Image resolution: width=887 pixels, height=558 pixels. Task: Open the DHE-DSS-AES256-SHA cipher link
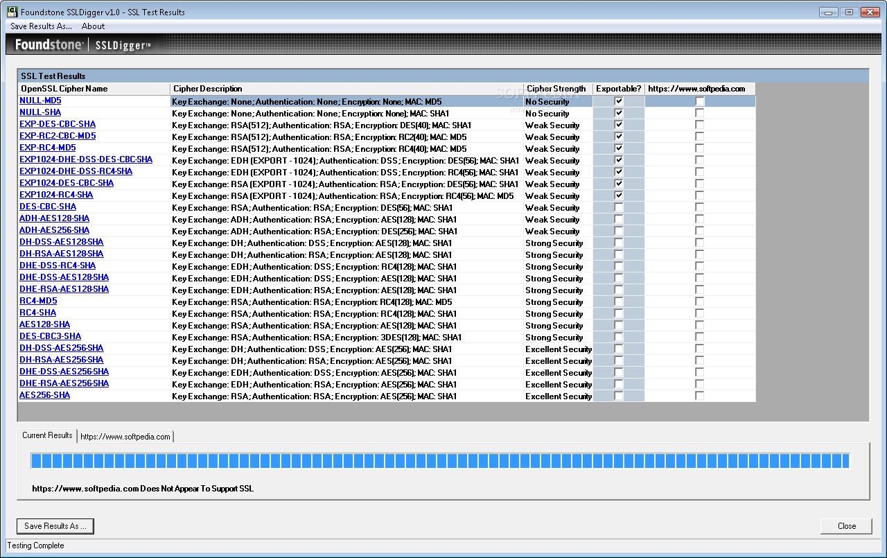64,372
